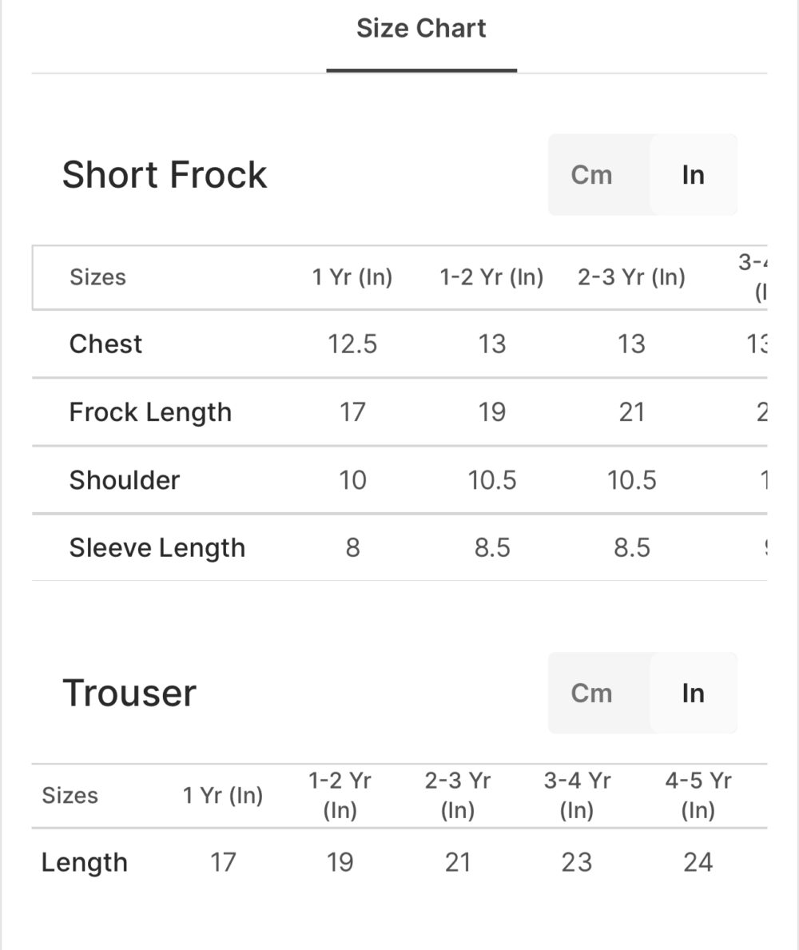
Task: Click the 1 Yr sleeve length value 8
Action: [x=352, y=548]
